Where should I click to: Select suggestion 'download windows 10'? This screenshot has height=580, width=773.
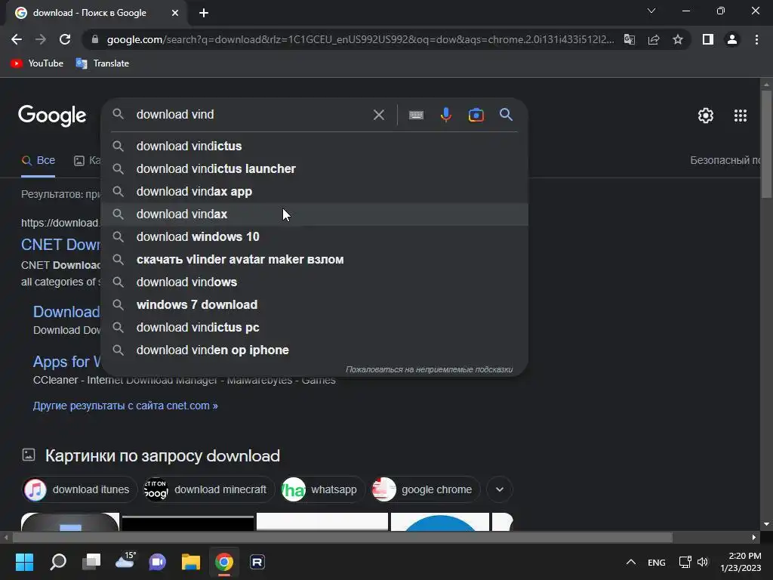pyautogui.click(x=314, y=236)
